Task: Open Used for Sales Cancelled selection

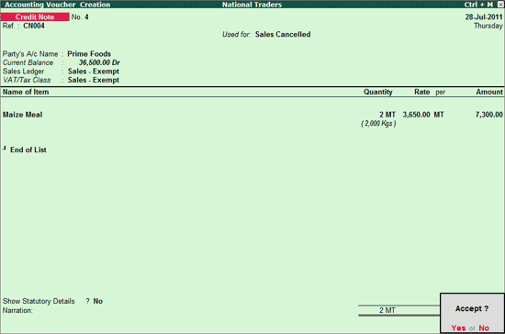Action: [283, 34]
